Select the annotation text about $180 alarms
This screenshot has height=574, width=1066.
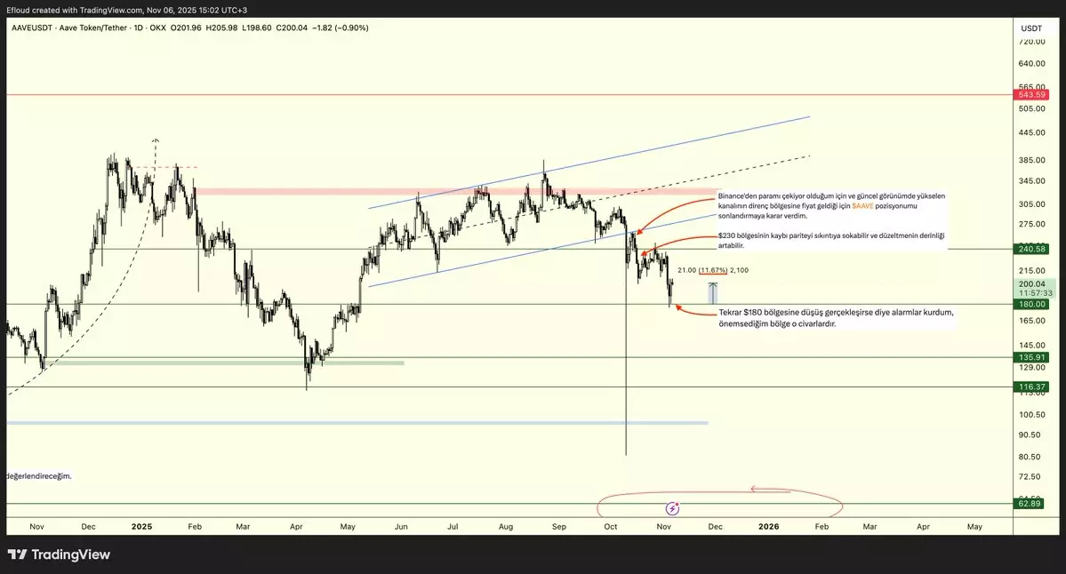pyautogui.click(x=836, y=318)
